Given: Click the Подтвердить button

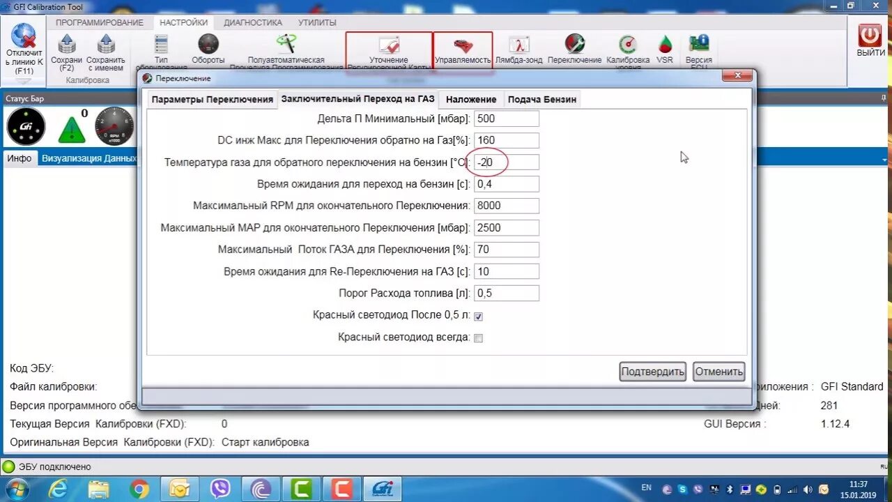Looking at the screenshot, I should [x=653, y=372].
